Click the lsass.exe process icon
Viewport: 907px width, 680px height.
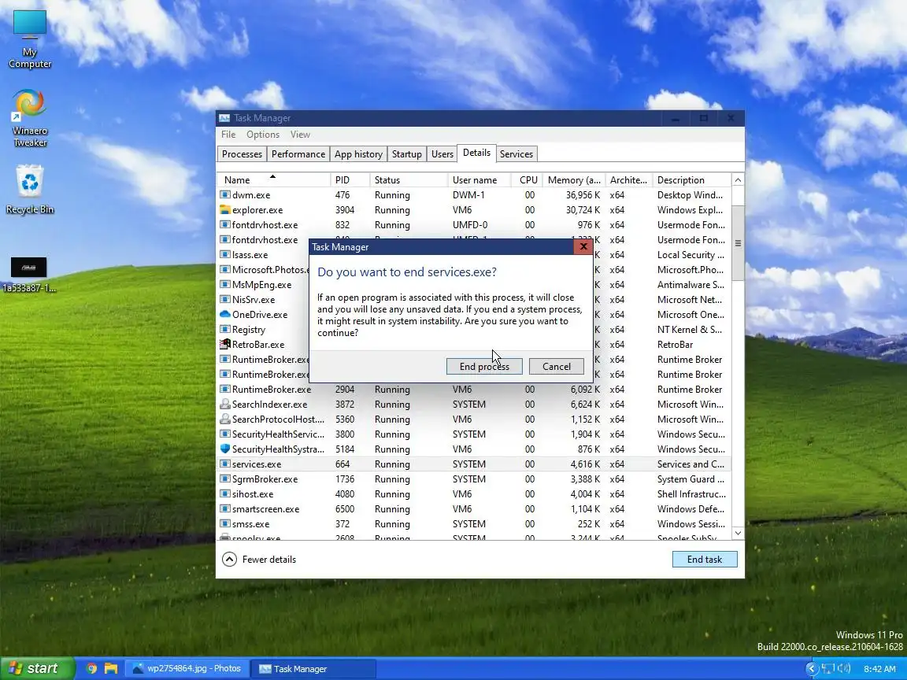[225, 255]
